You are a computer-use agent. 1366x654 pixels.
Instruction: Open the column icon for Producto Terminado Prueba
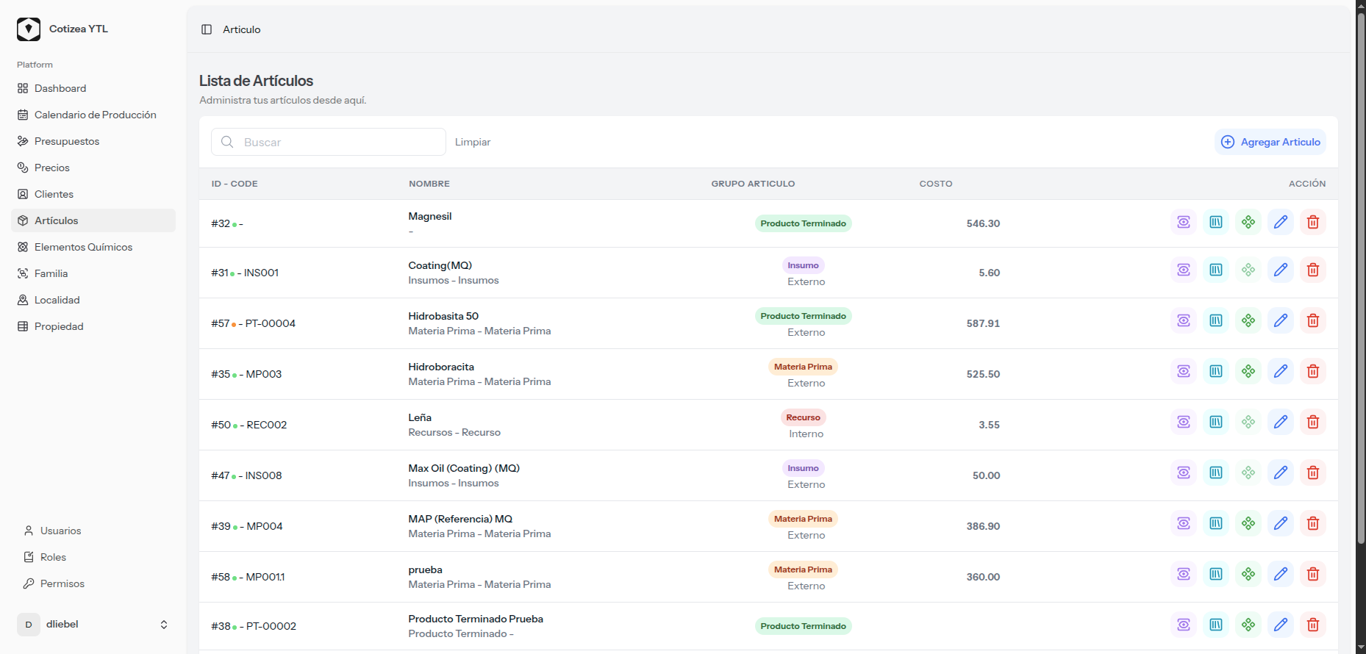pos(1215,625)
